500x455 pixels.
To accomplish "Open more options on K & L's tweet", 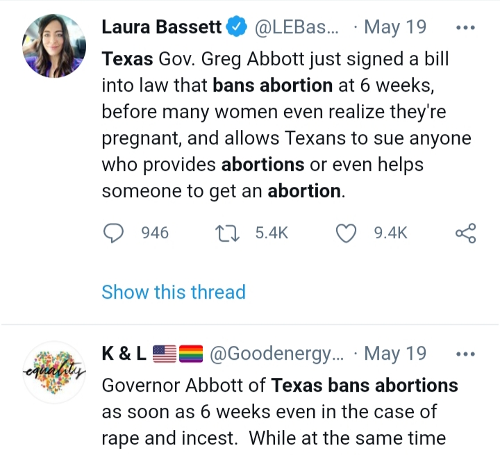I will point(465,354).
